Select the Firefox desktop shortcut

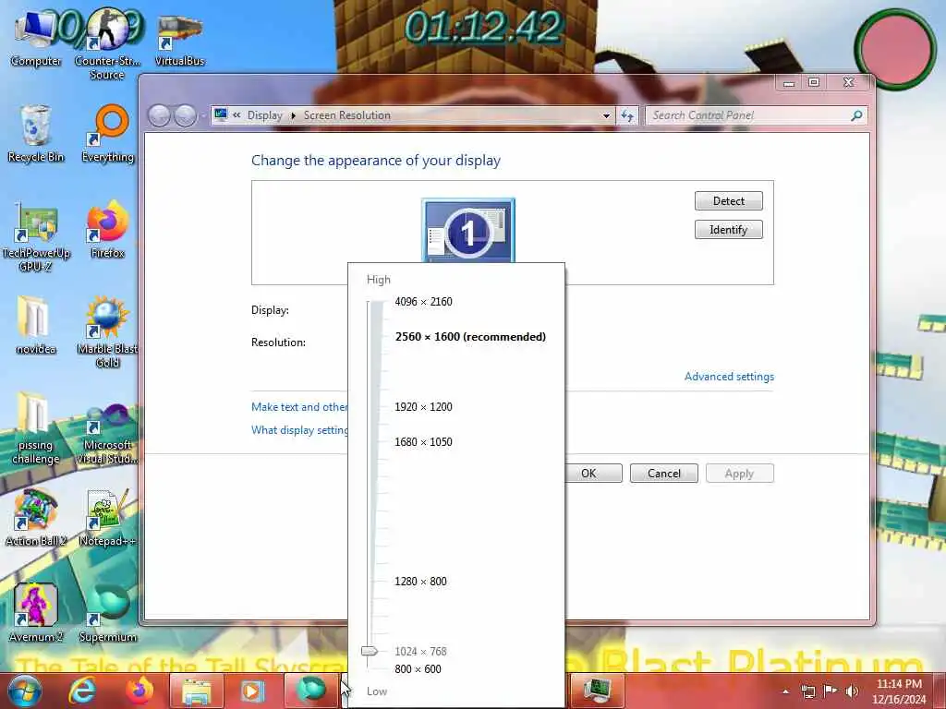(107, 230)
